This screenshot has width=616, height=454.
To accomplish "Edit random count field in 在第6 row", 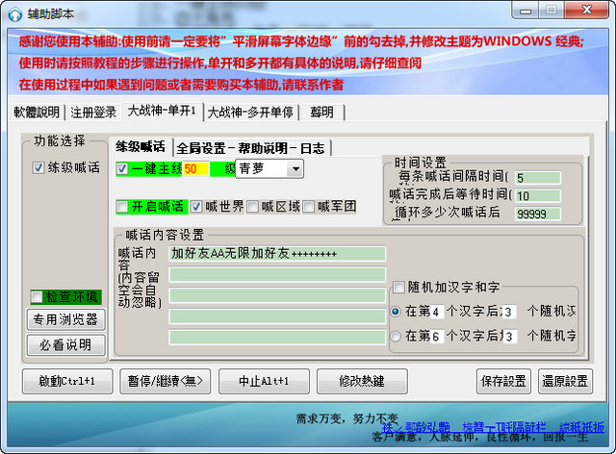I will tap(510, 337).
